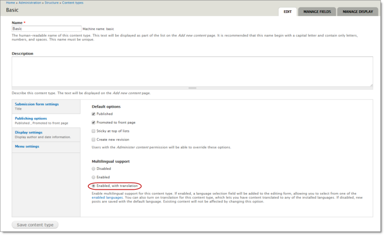Follow the enabled languages link

107,198
